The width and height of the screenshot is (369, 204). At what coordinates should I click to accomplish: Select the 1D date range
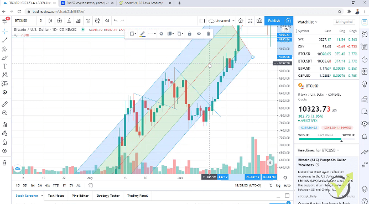18,185
